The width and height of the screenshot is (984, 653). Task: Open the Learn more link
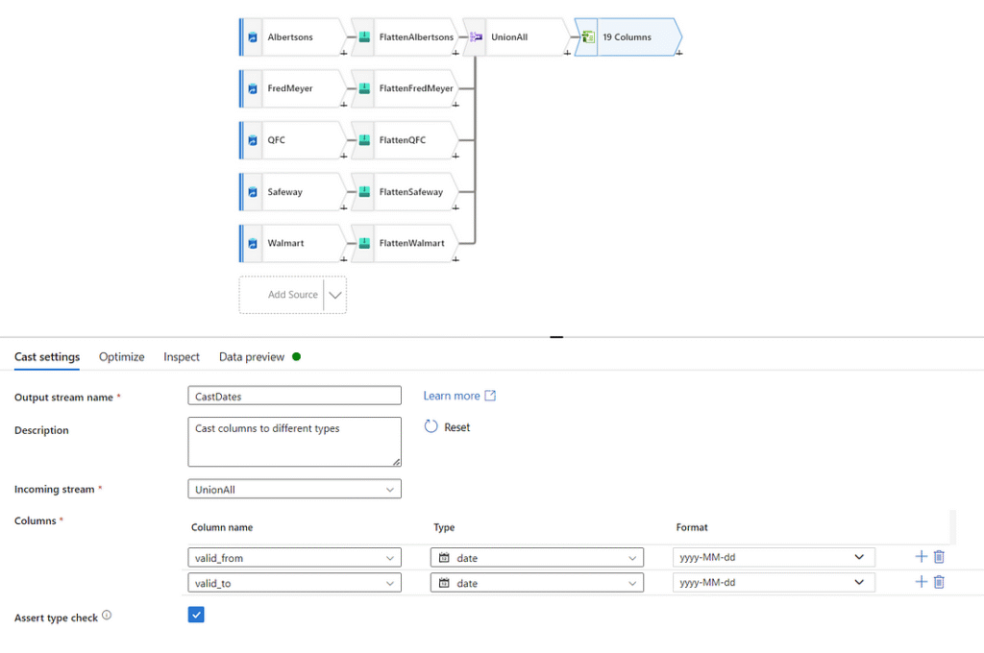click(459, 396)
